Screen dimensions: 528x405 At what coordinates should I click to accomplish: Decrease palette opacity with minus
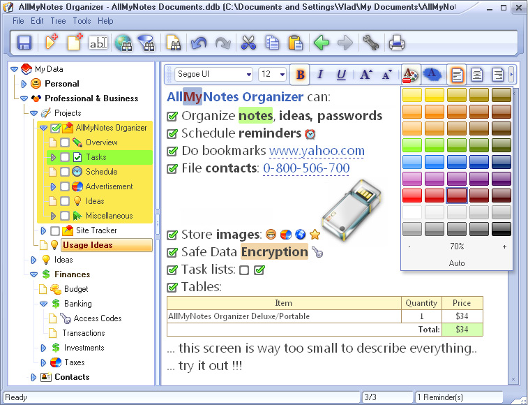coord(409,247)
